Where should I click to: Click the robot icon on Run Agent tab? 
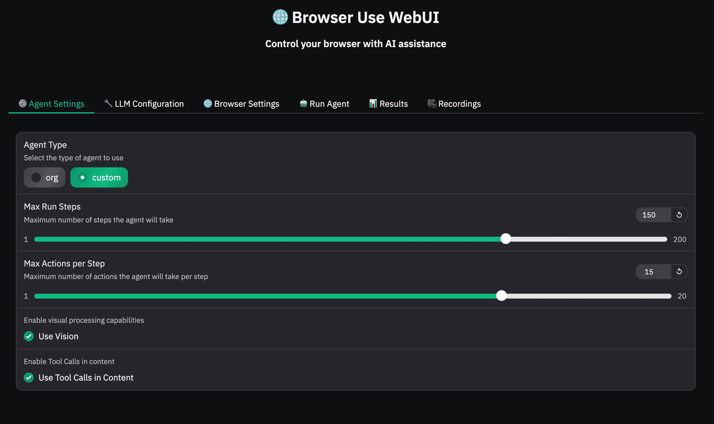[303, 104]
